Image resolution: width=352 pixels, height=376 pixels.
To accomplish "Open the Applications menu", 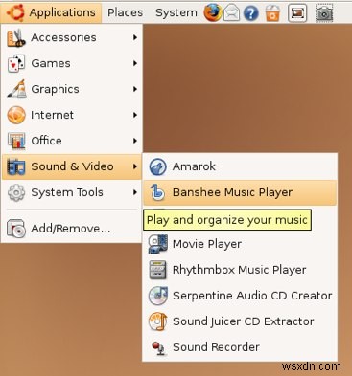I will pyautogui.click(x=51, y=12).
